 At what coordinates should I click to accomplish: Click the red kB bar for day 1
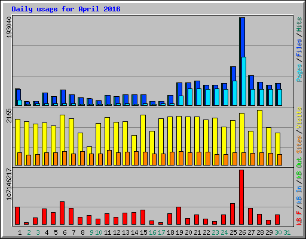(x=17, y=216)
